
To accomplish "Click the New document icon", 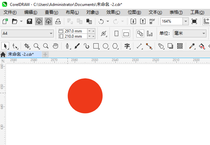I will 5,21.
